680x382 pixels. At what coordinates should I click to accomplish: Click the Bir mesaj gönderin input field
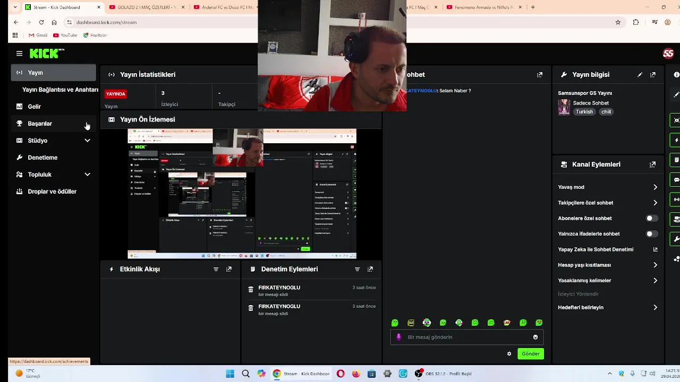tap(466, 337)
